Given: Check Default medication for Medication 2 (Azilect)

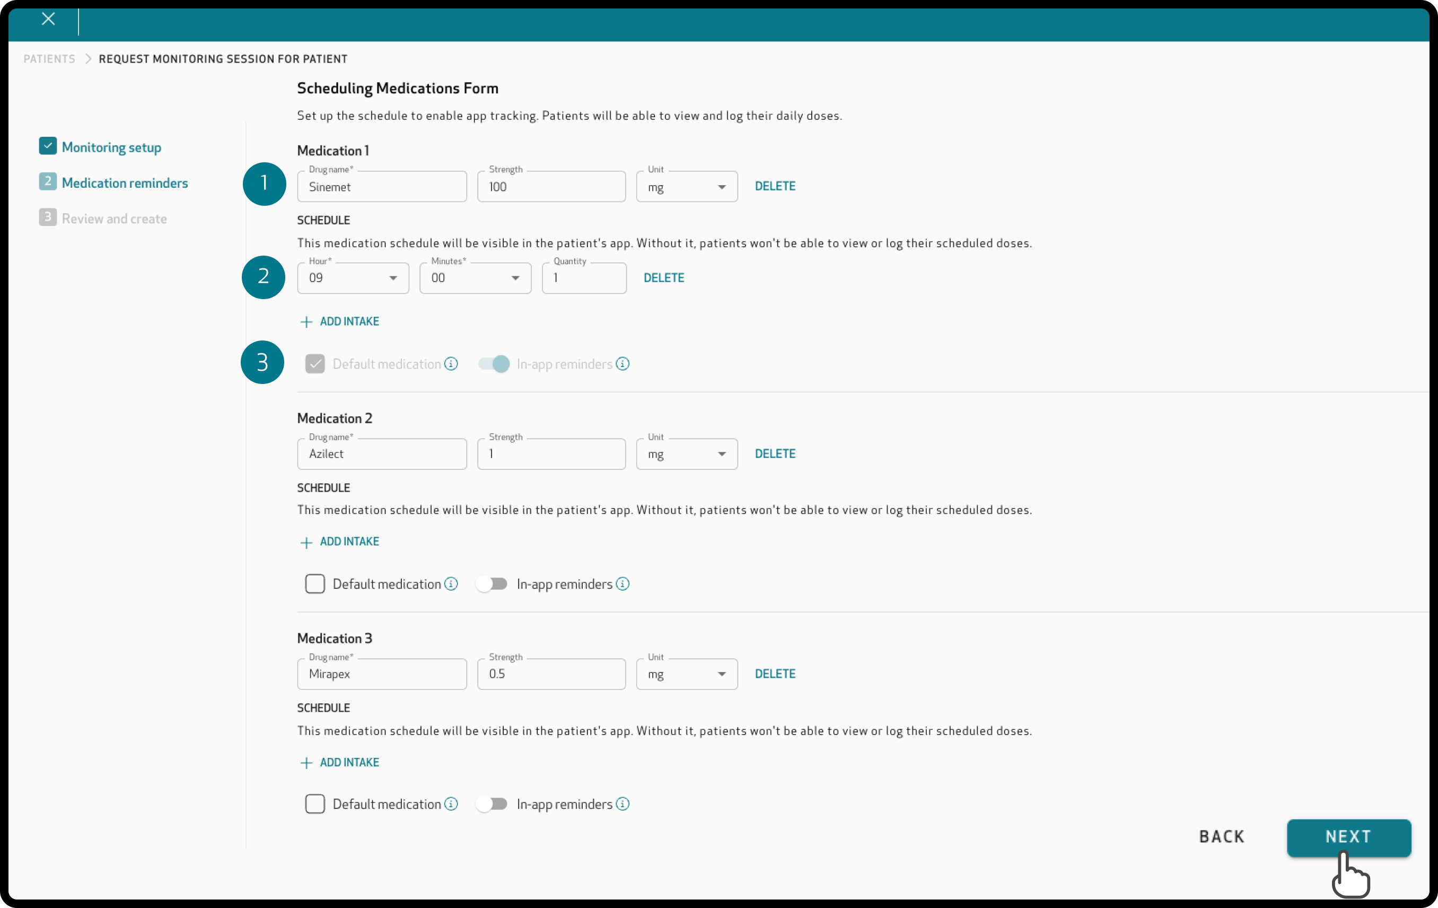Looking at the screenshot, I should pyautogui.click(x=315, y=583).
